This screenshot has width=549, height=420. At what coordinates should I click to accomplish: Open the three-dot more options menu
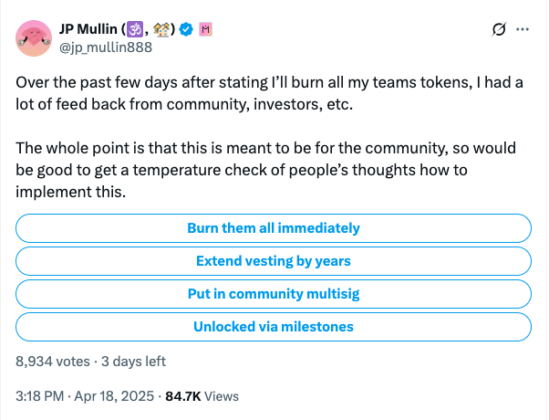tap(523, 29)
